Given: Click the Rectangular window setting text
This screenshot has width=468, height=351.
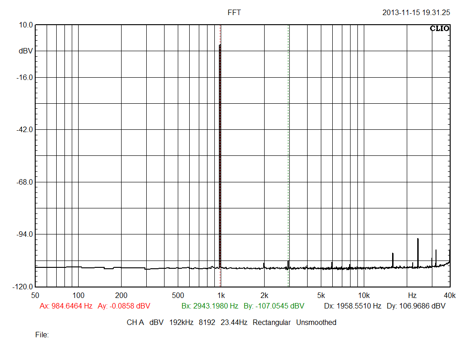Looking at the screenshot, I should point(271,323).
